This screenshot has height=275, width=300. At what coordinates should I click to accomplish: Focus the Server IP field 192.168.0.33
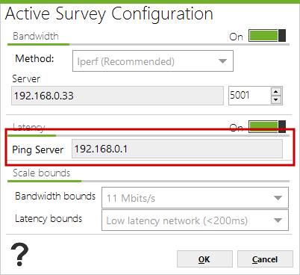point(117,96)
